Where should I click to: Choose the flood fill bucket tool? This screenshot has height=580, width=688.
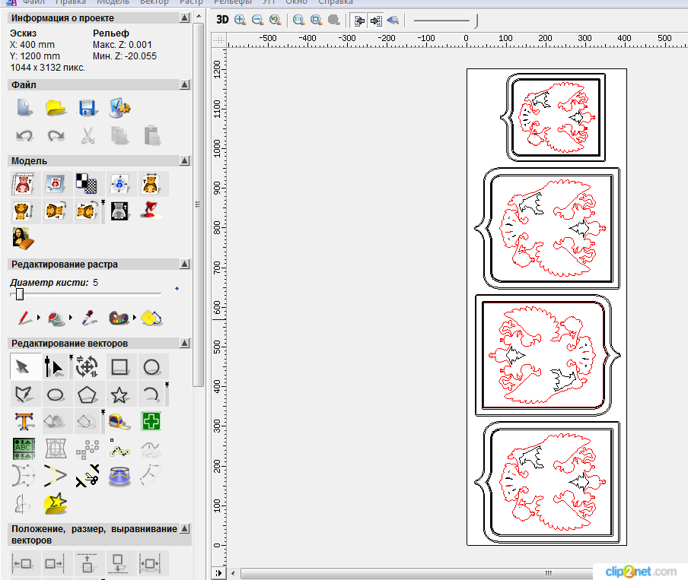click(x=56, y=319)
